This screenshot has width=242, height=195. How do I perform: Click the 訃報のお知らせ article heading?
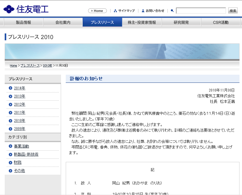click(x=86, y=78)
